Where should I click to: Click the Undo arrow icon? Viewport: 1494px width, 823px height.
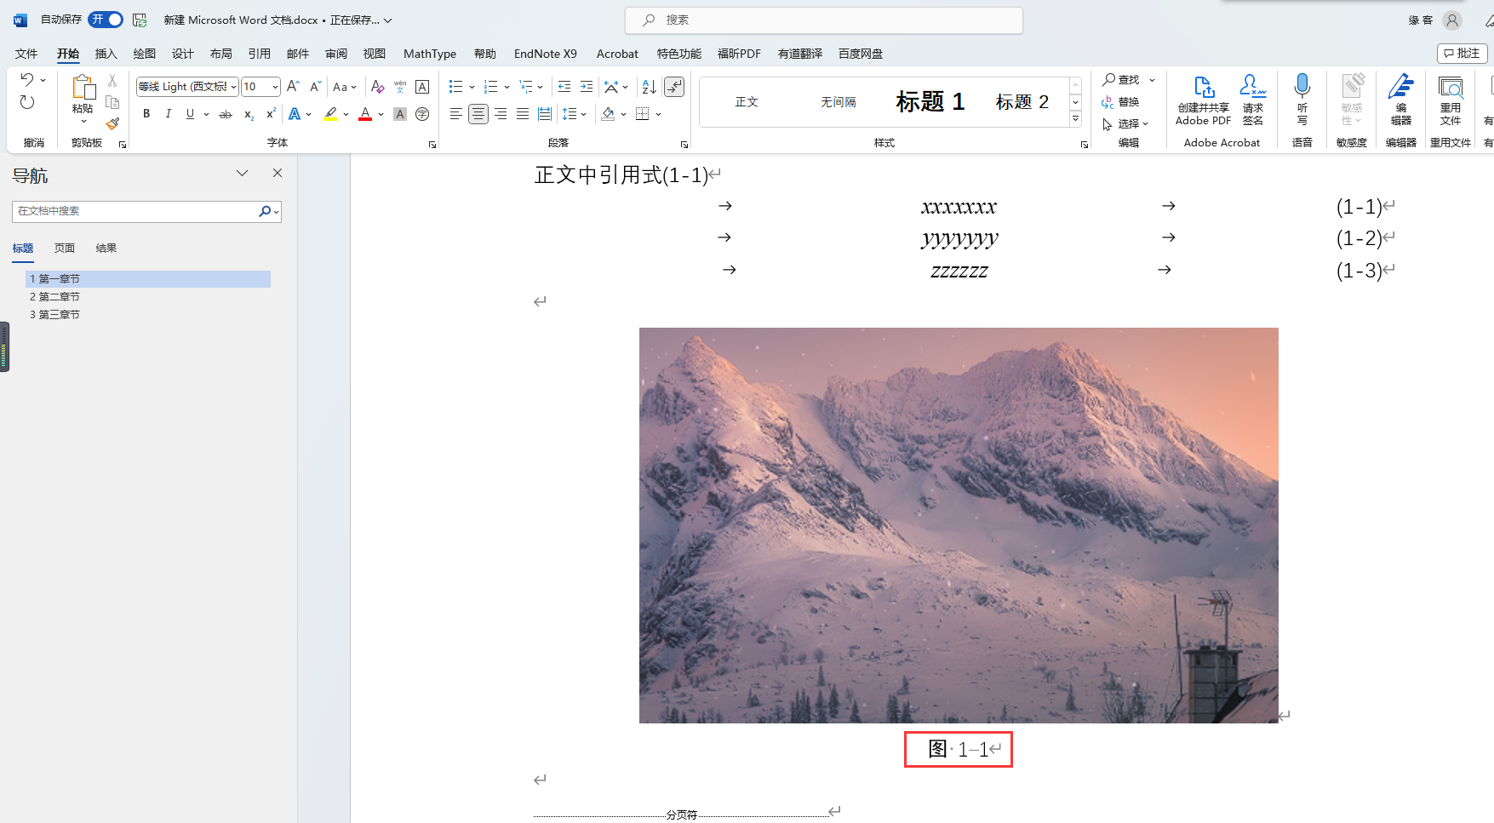coord(27,80)
